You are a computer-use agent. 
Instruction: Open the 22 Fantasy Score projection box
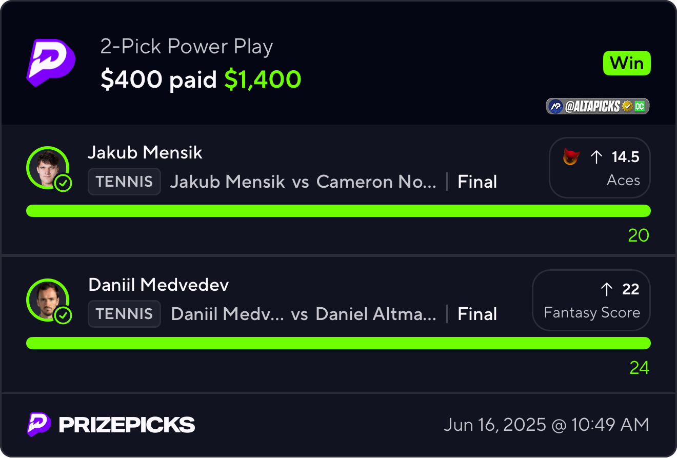pos(591,300)
